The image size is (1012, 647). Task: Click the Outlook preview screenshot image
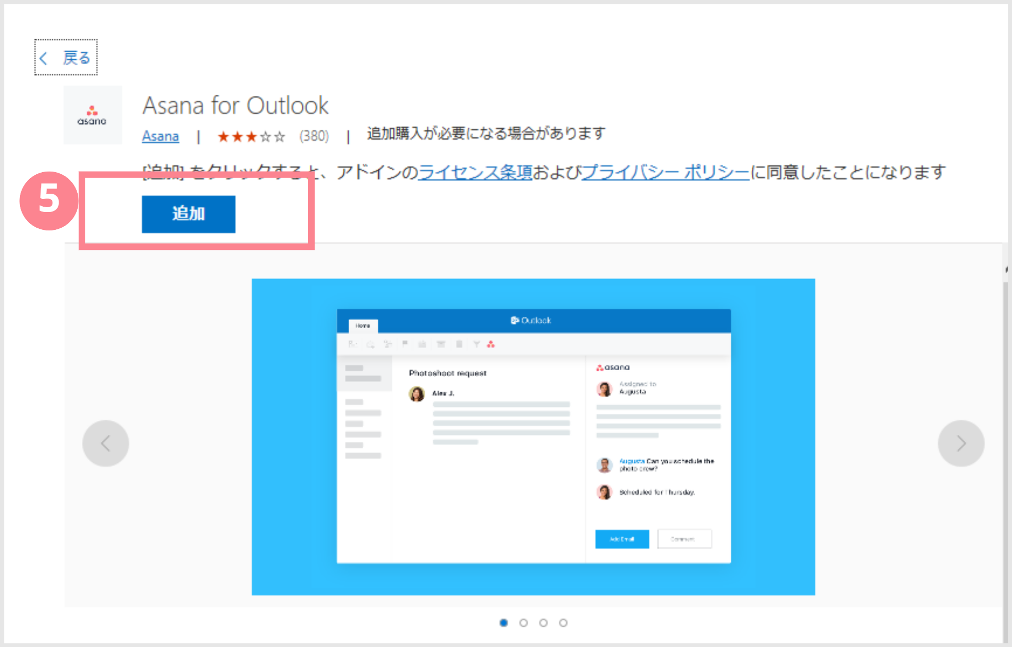(533, 437)
